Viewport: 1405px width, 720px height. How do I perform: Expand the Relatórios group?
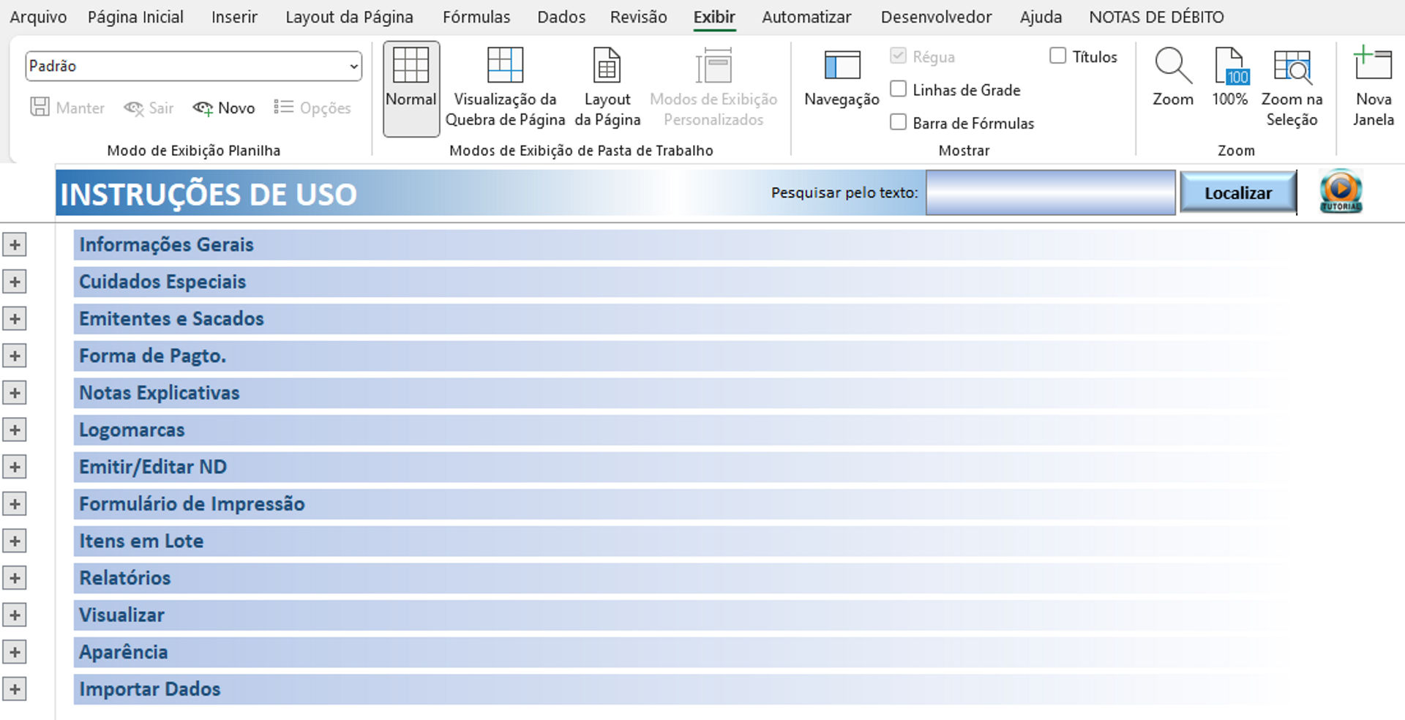click(x=15, y=578)
